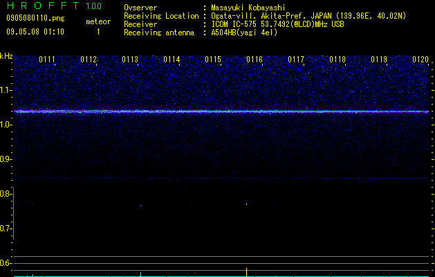Screen dimensions: 435x277
Task: Click the 0119 time marker
Action: (379, 60)
